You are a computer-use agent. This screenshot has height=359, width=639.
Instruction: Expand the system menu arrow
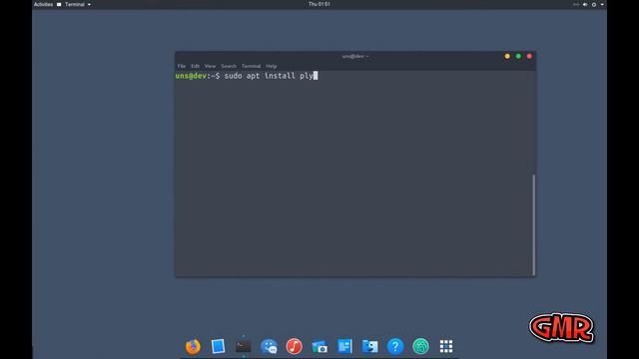[x=602, y=4]
